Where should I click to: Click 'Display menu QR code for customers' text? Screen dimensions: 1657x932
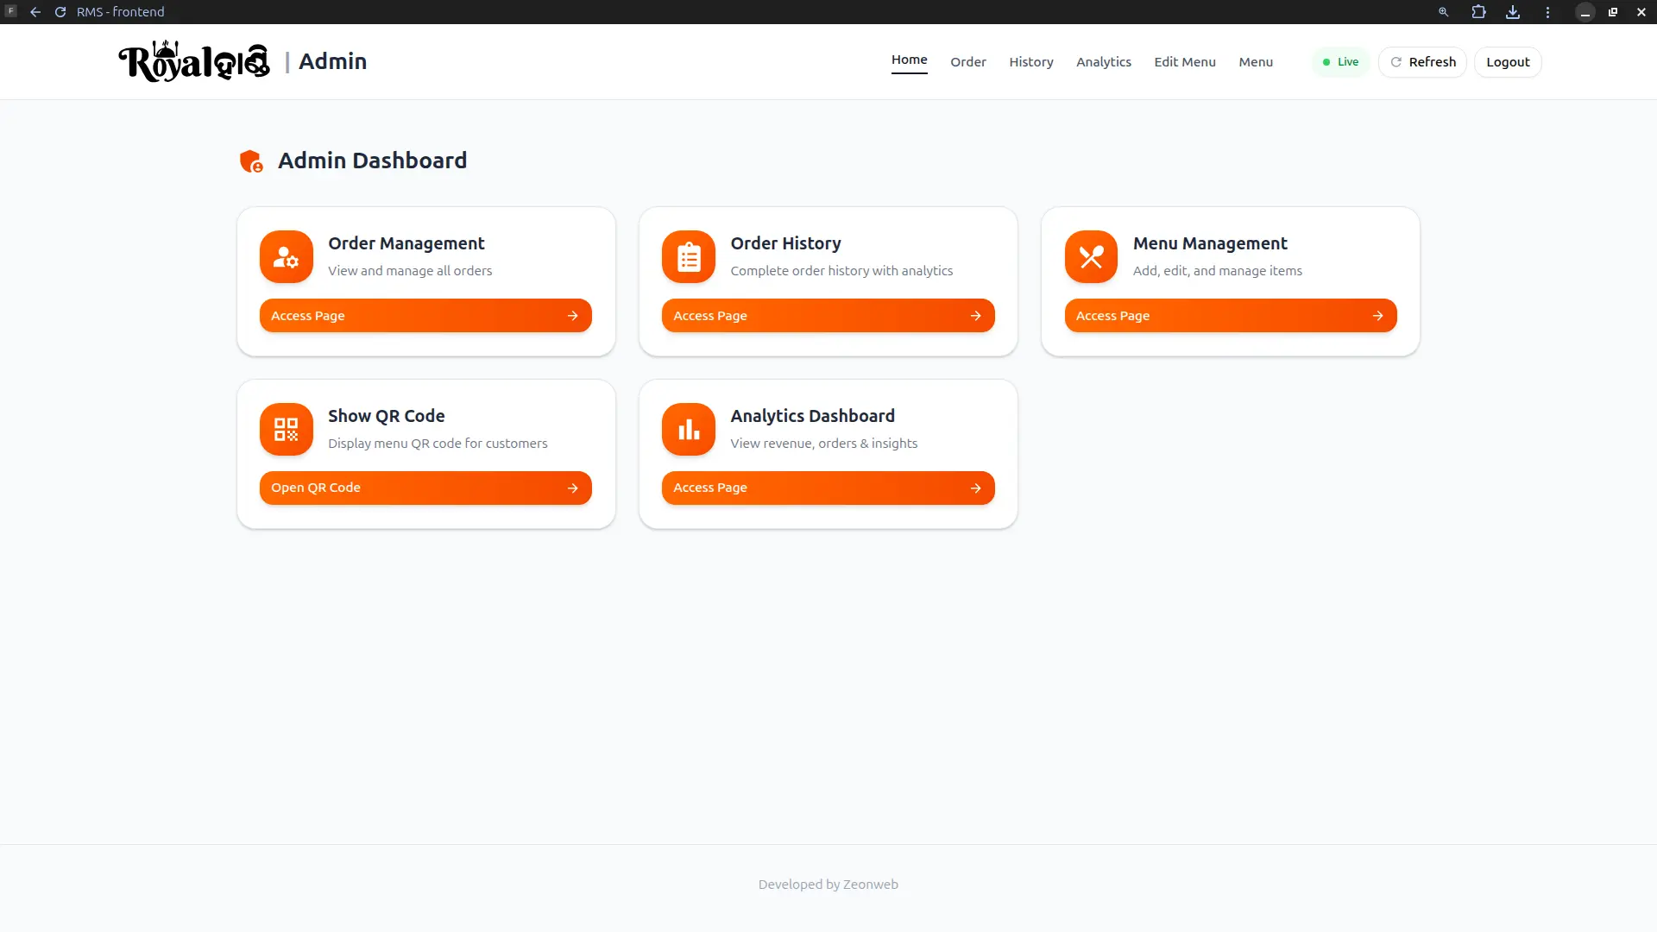[x=438, y=444]
